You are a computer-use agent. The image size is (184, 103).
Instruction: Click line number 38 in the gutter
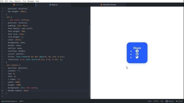2,91
